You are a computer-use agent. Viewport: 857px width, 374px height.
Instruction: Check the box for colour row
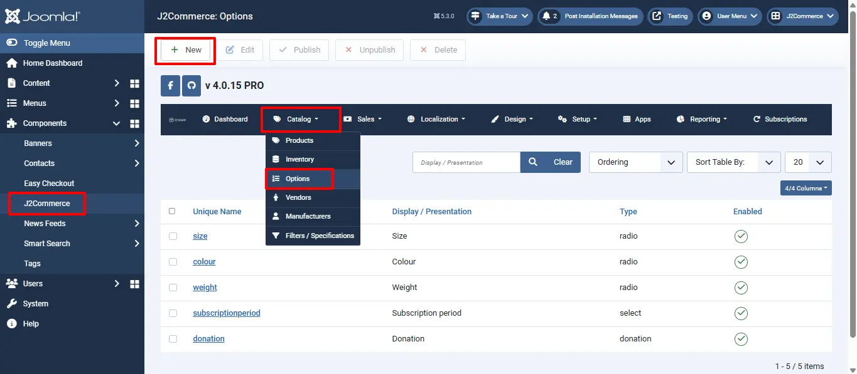[173, 262]
